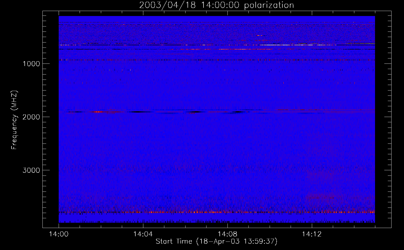The height and width of the screenshot is (250, 404).
Task: Click the "Frequency (MHZ)" axis label
Action: click(14, 120)
